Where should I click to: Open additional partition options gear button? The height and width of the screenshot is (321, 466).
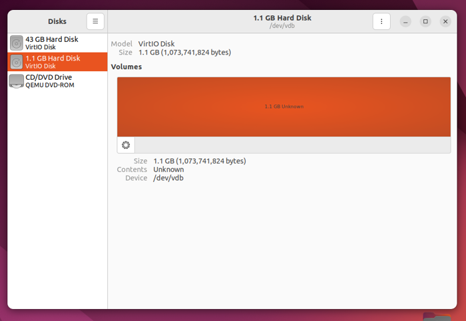[x=126, y=145]
